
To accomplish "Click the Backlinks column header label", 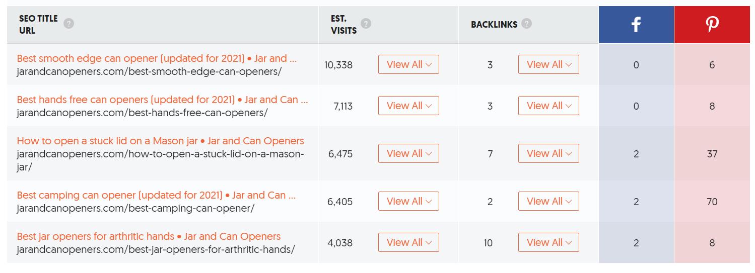I will tap(494, 24).
